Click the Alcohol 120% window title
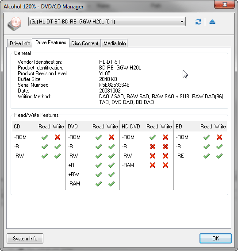 point(43,7)
